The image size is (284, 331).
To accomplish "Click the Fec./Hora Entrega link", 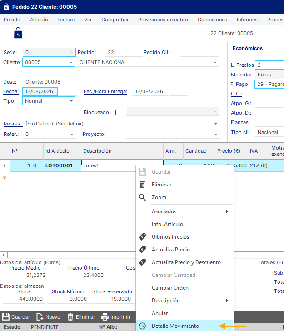I will (x=105, y=91).
